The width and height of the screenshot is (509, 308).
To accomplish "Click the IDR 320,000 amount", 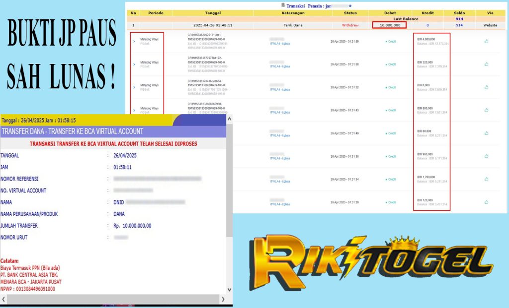I will [x=425, y=62].
